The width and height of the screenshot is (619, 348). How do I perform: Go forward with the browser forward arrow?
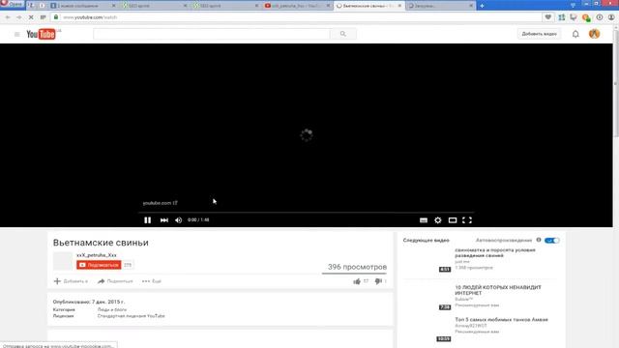coord(19,17)
